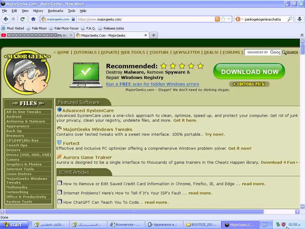Click the padlock security icon in address bar

pos(73,19)
